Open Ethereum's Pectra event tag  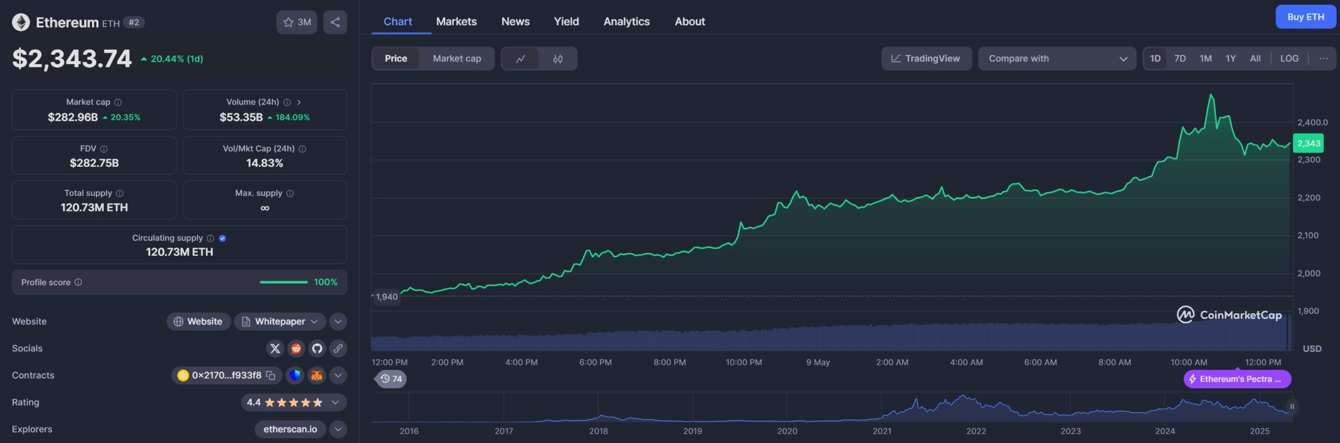[x=1237, y=379]
